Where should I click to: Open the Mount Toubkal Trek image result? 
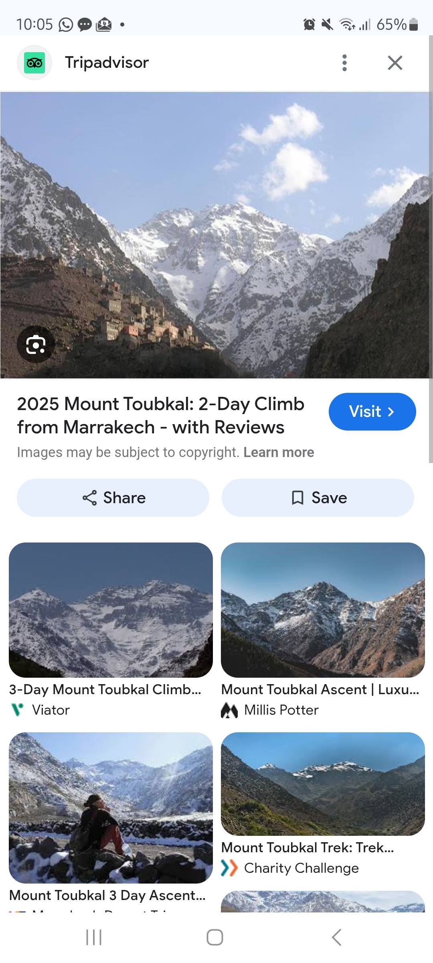323,784
